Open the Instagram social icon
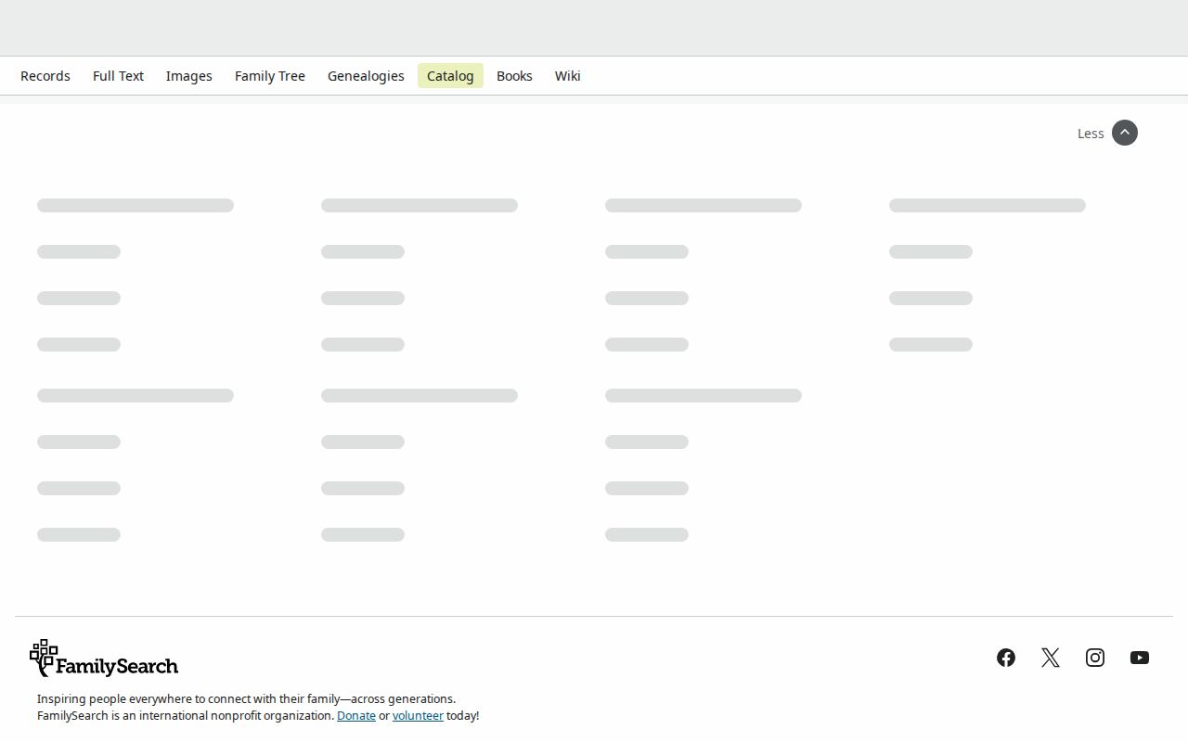1188x742 pixels. (1095, 658)
